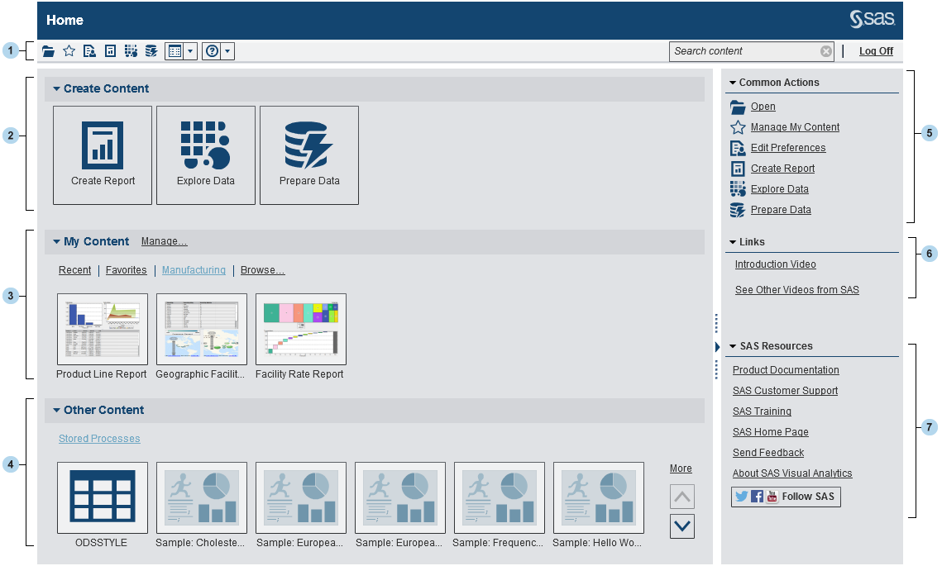Image resolution: width=942 pixels, height=566 pixels.
Task: Open the Product Documentation link
Action: point(786,370)
